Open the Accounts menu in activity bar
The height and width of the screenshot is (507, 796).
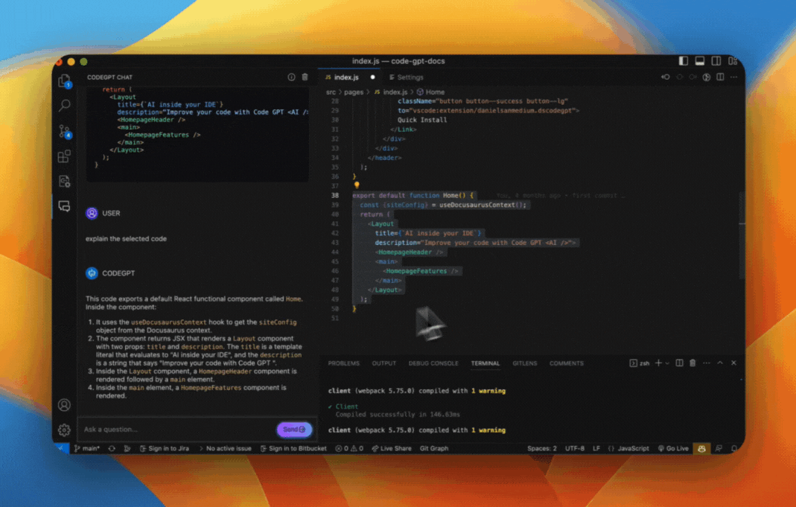coord(65,405)
